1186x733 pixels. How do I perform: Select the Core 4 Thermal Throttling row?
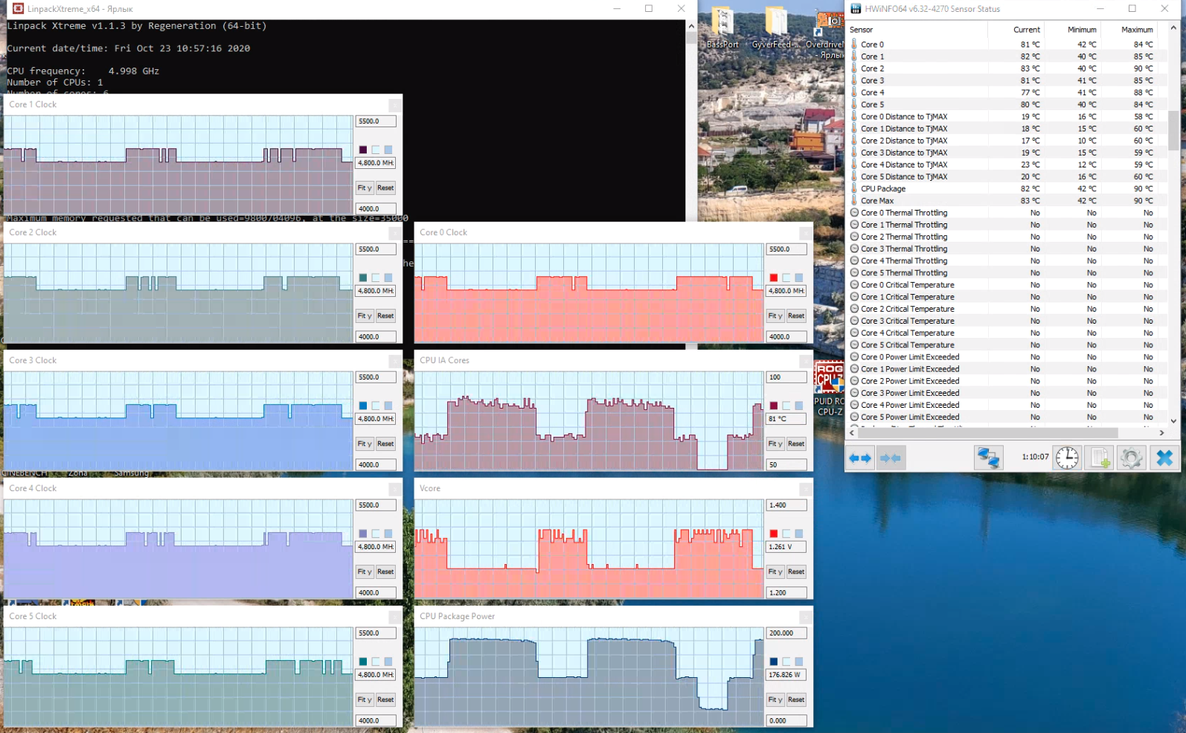tap(1007, 261)
